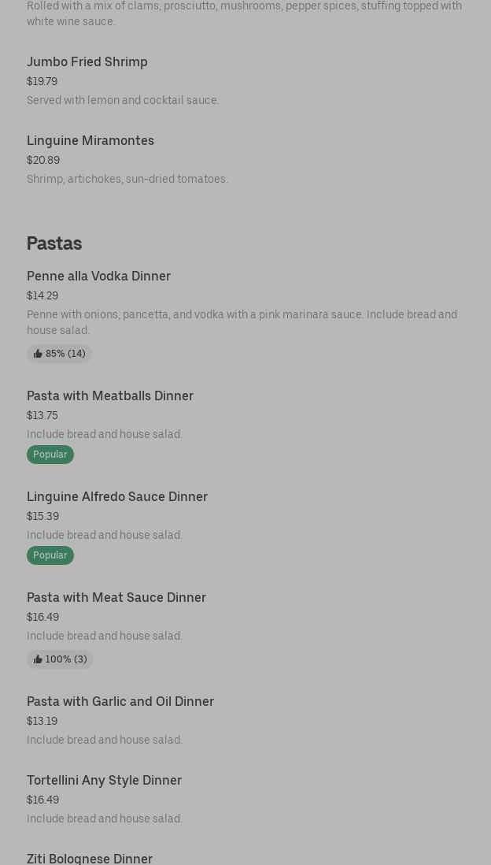This screenshot has width=491, height=865.
Task: Click the Pastas section heading
Action: pos(54,243)
